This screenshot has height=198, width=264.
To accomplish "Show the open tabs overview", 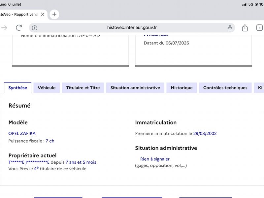I will [259, 28].
